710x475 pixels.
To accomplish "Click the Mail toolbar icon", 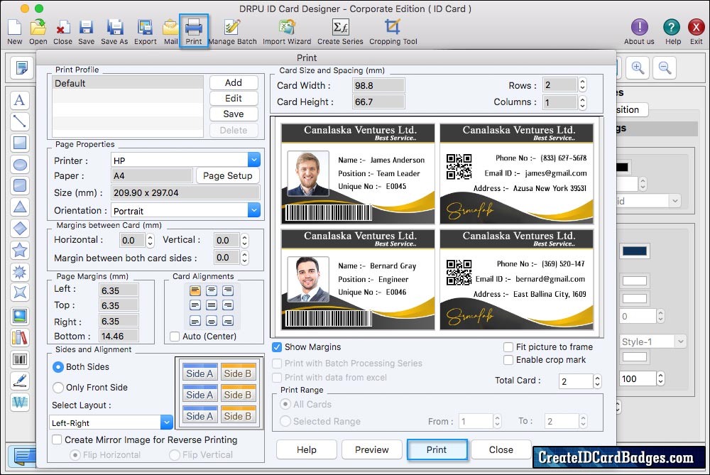I will tap(170, 31).
